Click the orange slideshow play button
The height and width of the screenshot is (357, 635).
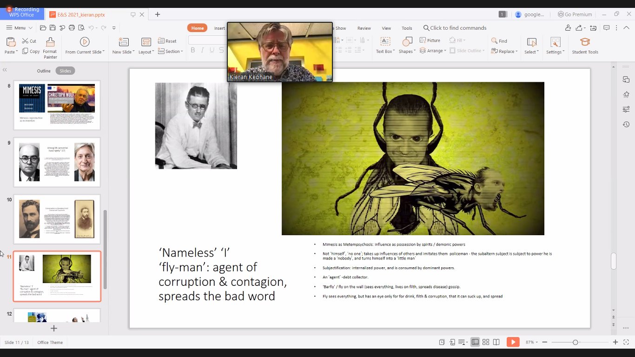click(x=513, y=342)
